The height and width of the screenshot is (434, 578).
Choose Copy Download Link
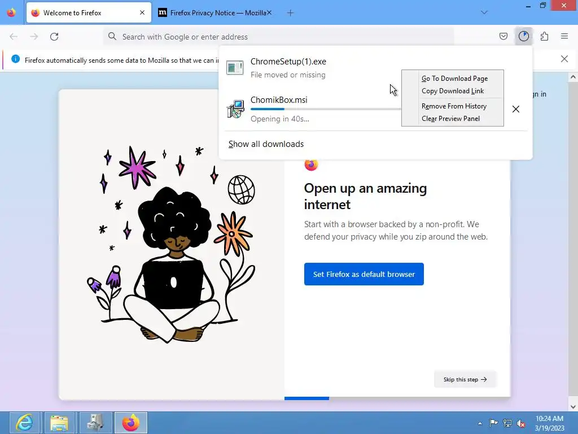pyautogui.click(x=453, y=91)
